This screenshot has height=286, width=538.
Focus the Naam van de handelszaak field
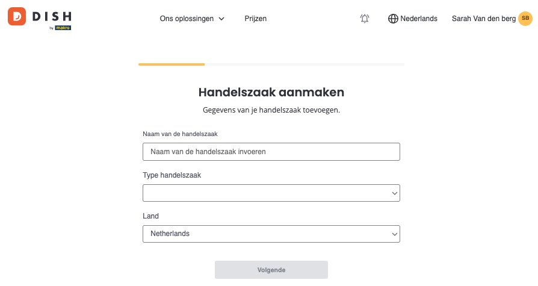(271, 152)
